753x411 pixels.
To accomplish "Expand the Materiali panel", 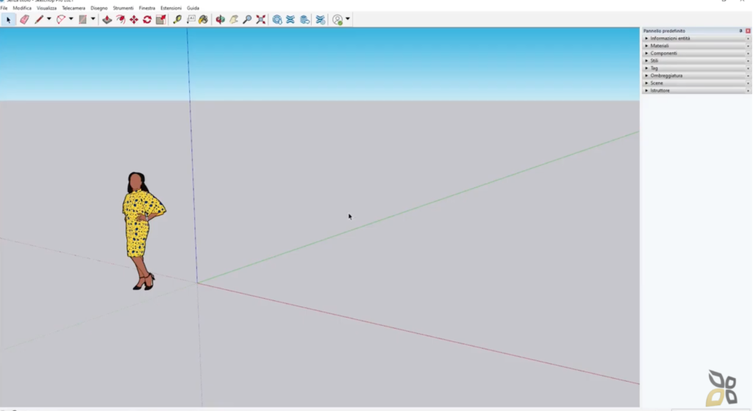I will pyautogui.click(x=646, y=46).
